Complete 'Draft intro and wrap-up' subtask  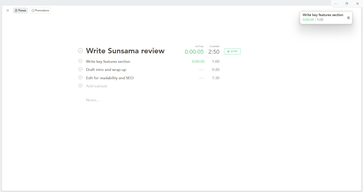(x=80, y=69)
